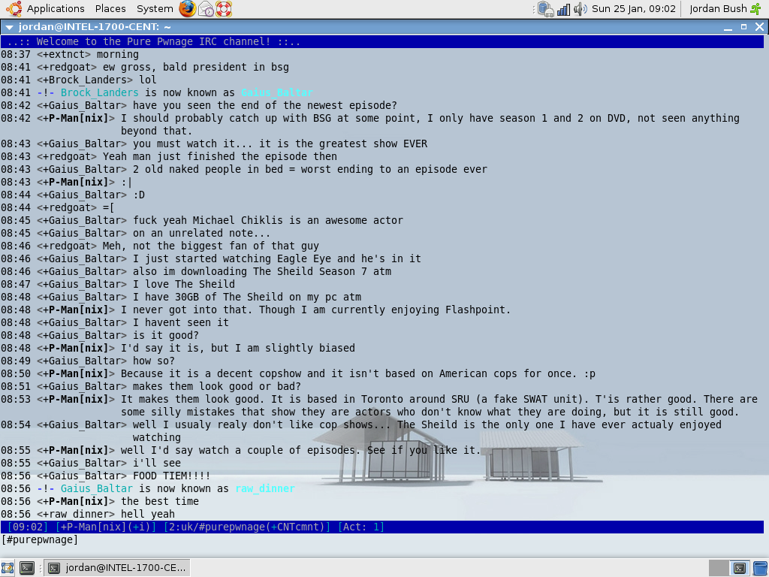Image resolution: width=769 pixels, height=577 pixels.
Task: Open the network signal strength icon
Action: 563,9
